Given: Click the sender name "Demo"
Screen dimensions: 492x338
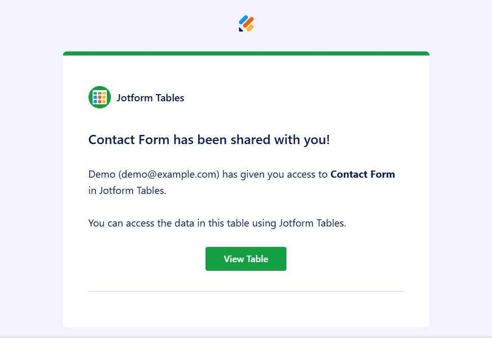Looking at the screenshot, I should 102,174.
